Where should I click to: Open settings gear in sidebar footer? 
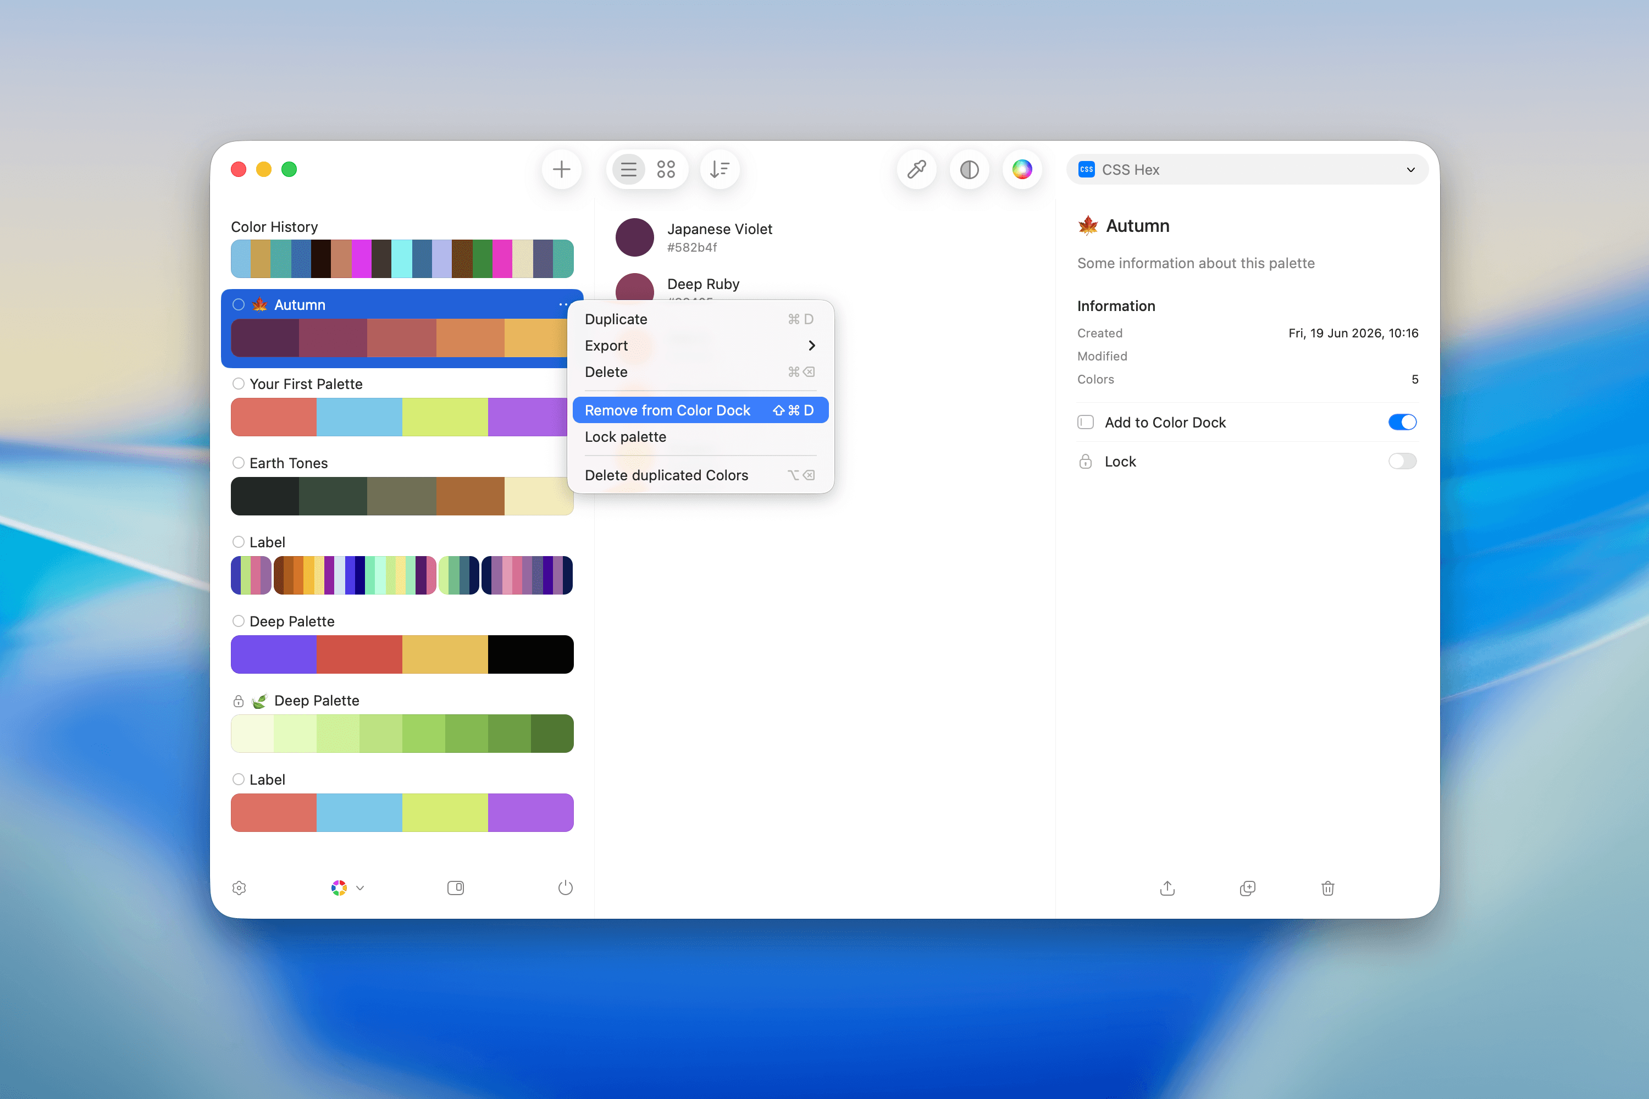239,888
